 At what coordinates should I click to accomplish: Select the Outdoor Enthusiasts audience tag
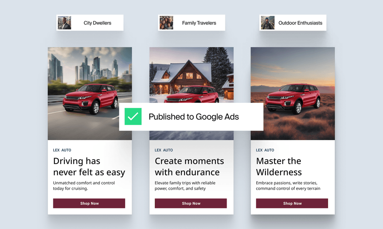tap(300, 23)
